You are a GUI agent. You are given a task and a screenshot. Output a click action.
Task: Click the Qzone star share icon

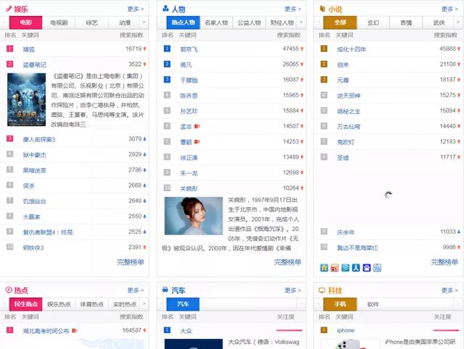pos(324,268)
